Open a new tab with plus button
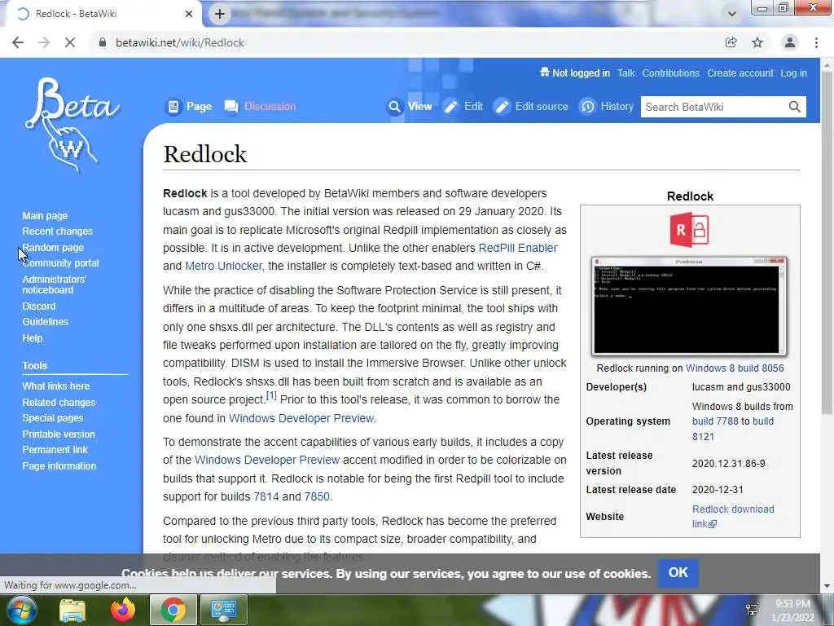The height and width of the screenshot is (626, 834). click(x=220, y=14)
